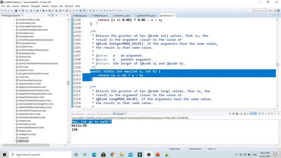
Task: Close the Math.class editor tab
Action: tap(174, 16)
